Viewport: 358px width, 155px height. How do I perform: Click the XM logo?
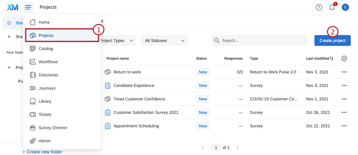(13, 7)
